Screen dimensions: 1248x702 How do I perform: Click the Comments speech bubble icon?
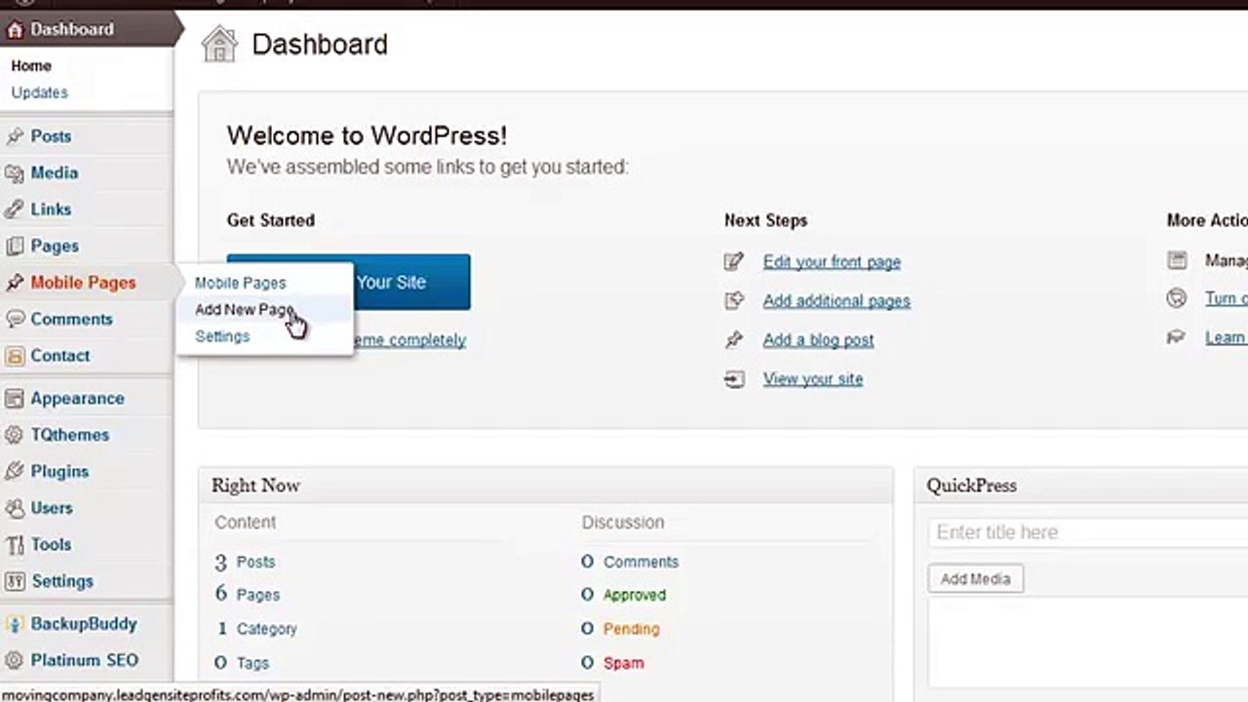point(14,319)
